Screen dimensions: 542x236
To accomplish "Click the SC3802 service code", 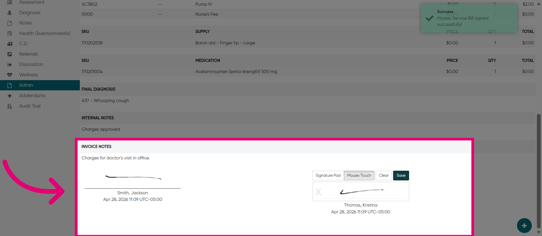I will pos(89,4).
